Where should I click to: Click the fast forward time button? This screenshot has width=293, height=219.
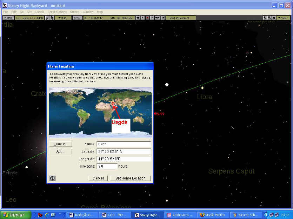[157, 18]
